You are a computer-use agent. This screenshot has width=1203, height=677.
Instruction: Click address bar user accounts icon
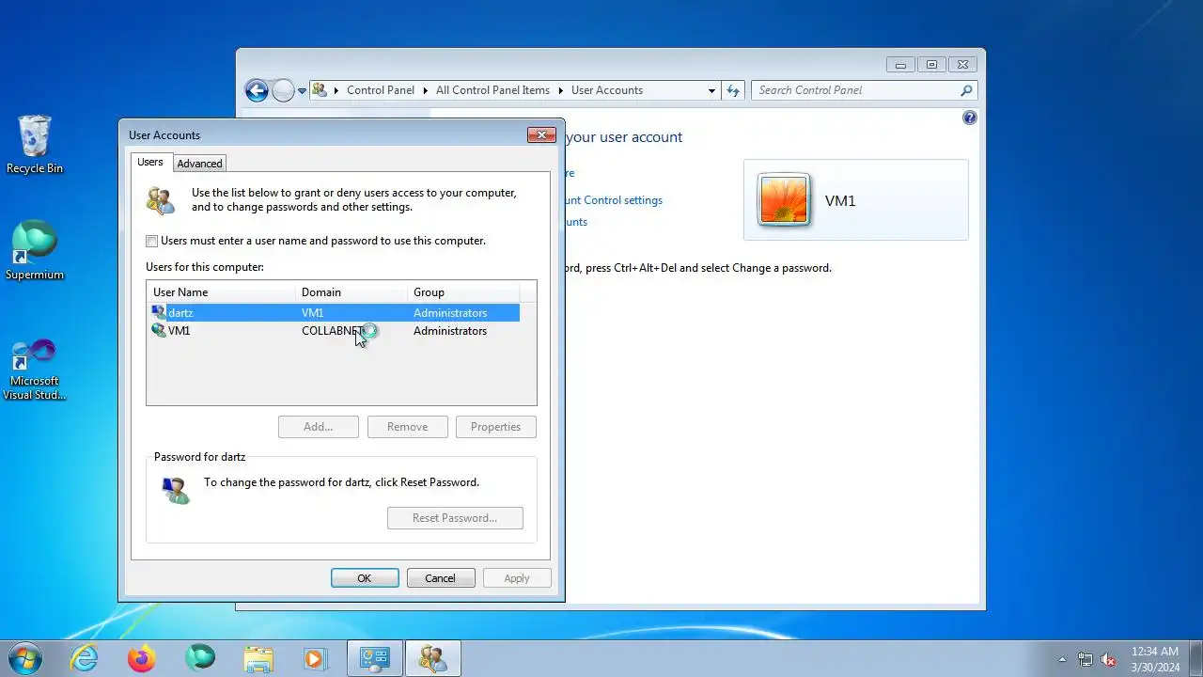(x=320, y=90)
